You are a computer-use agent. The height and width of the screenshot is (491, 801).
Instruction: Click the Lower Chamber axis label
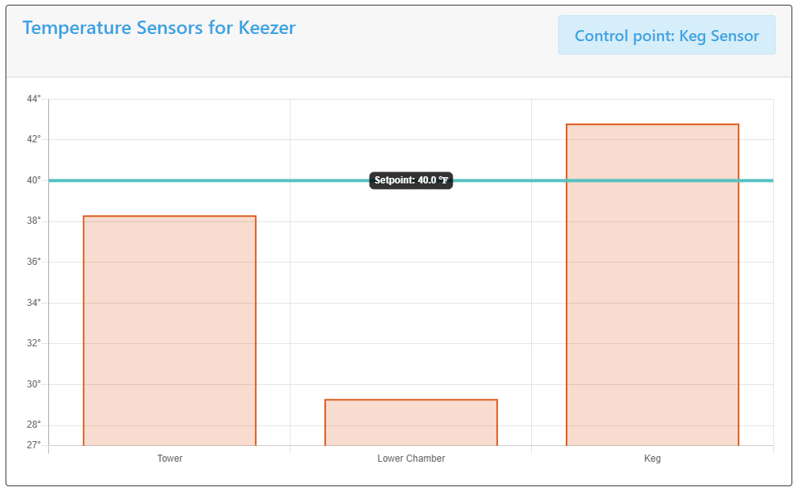(x=411, y=458)
